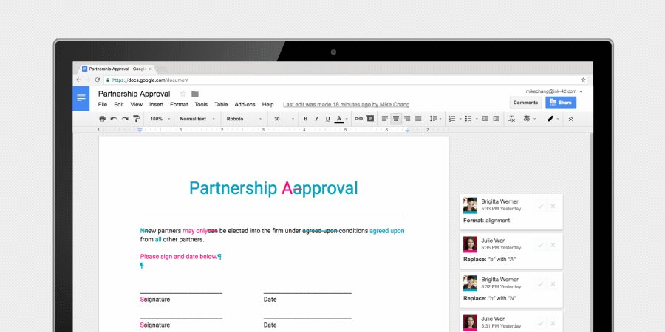Select the Paint format tool
Screen dimensions: 665x332
coord(136,119)
